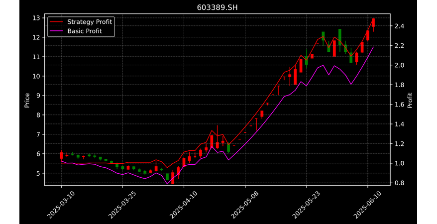Click the price tick label 10
Viewport: 437px width, 224px height.
pos(37,76)
